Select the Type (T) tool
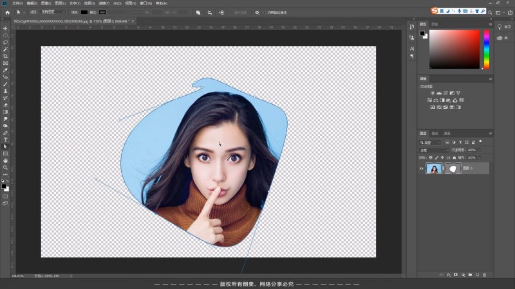Image resolution: width=515 pixels, height=289 pixels. [5, 139]
